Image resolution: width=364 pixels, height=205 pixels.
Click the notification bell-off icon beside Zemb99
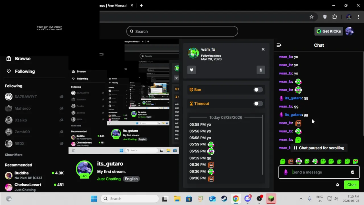click(61, 132)
